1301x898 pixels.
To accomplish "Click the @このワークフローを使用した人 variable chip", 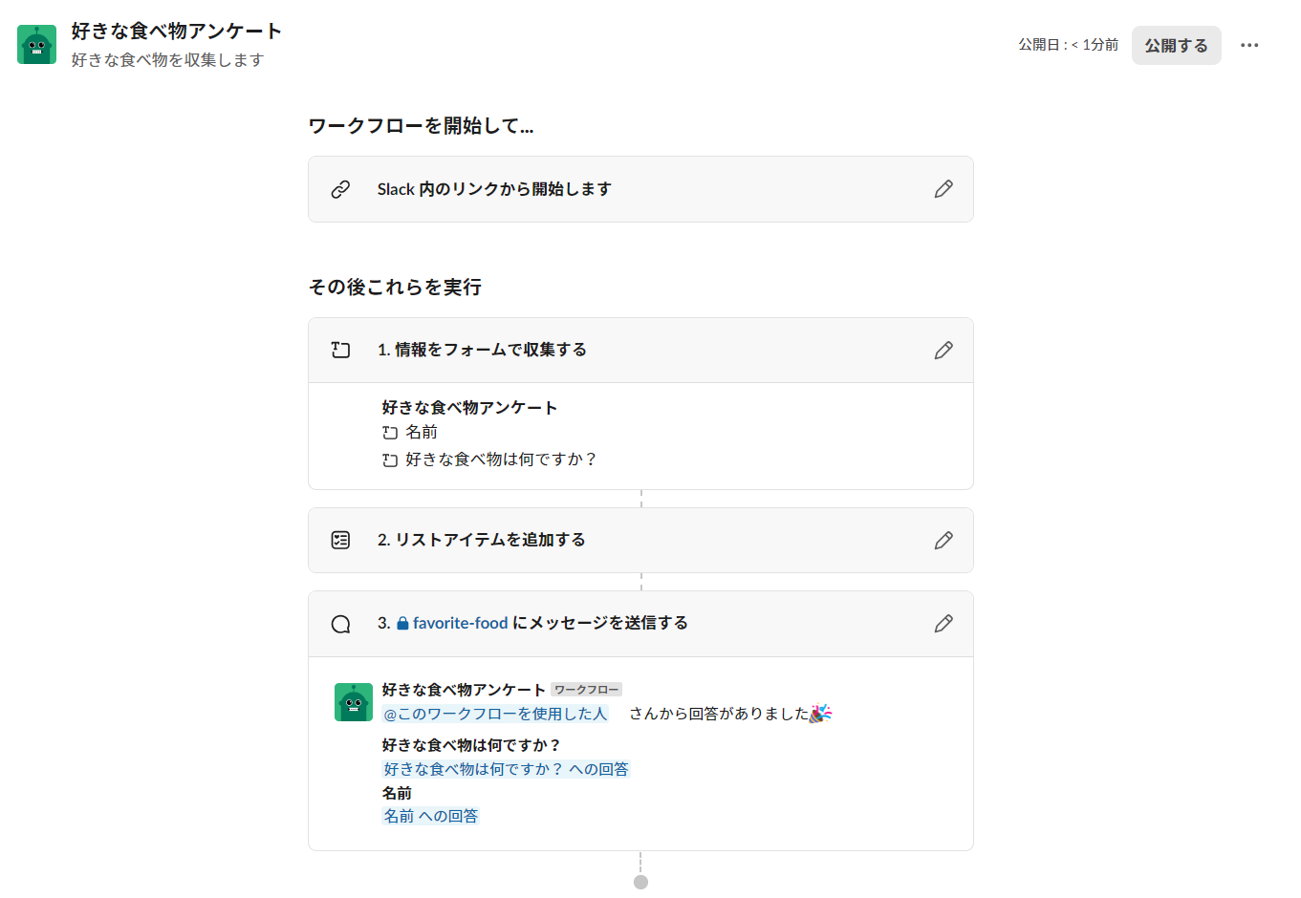I will pyautogui.click(x=495, y=714).
